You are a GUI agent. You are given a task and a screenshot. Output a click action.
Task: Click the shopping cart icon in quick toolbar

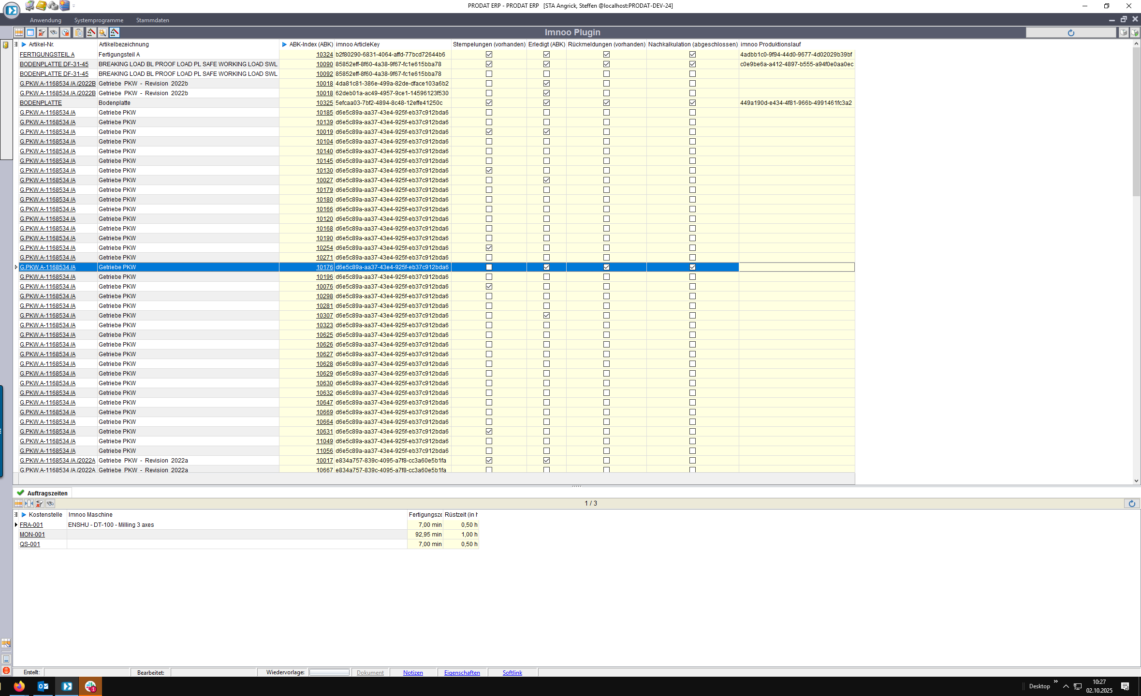point(29,5)
